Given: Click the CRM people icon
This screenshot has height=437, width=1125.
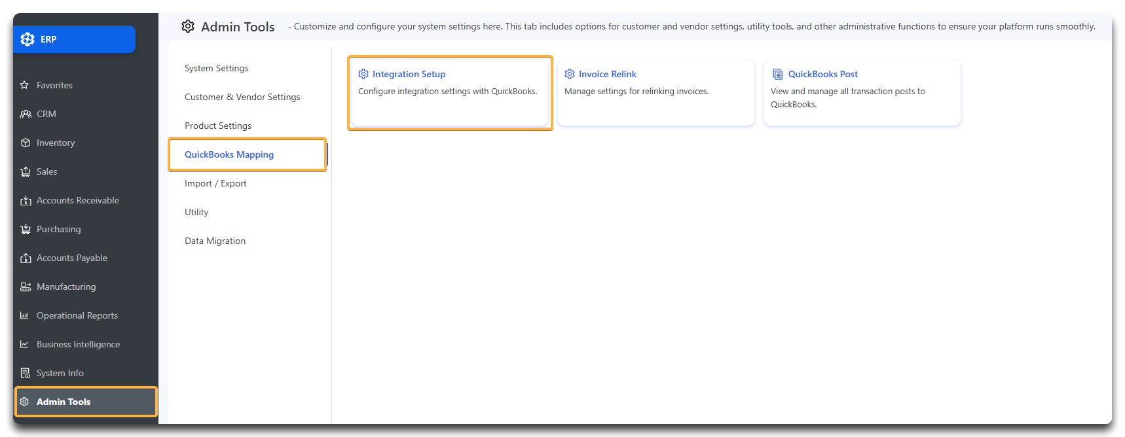Looking at the screenshot, I should tap(26, 114).
